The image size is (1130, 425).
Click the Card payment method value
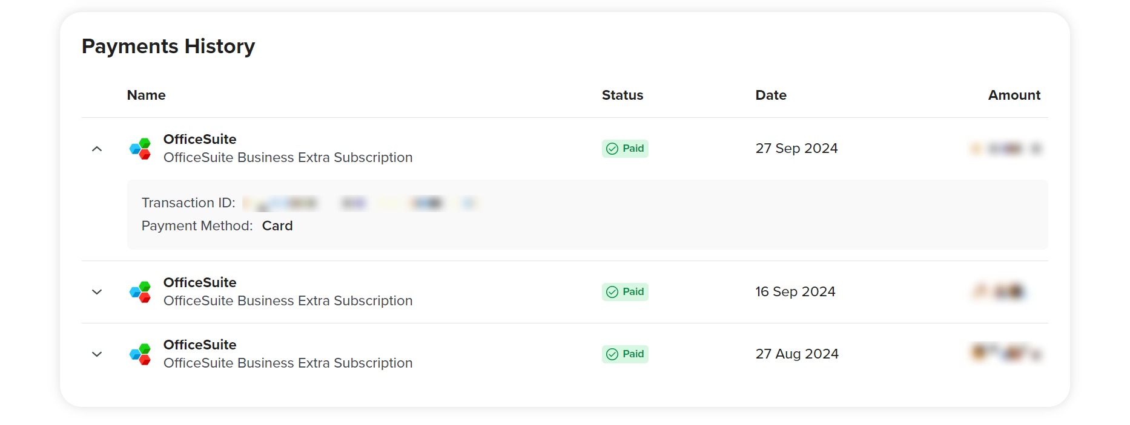coord(277,225)
